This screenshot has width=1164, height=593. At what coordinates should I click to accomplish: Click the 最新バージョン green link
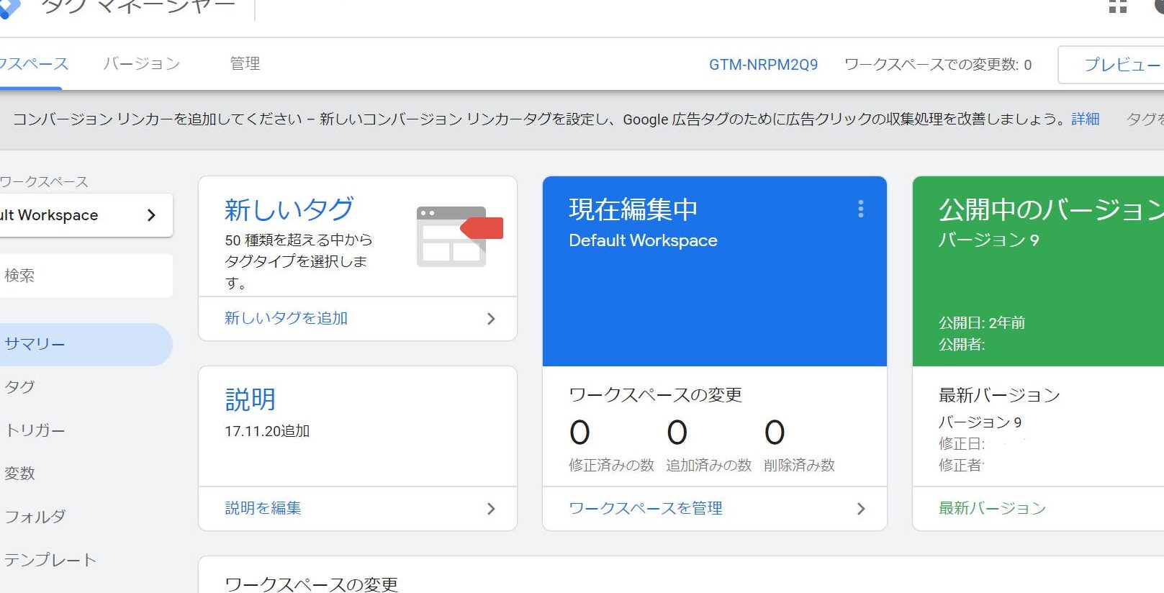(x=992, y=509)
